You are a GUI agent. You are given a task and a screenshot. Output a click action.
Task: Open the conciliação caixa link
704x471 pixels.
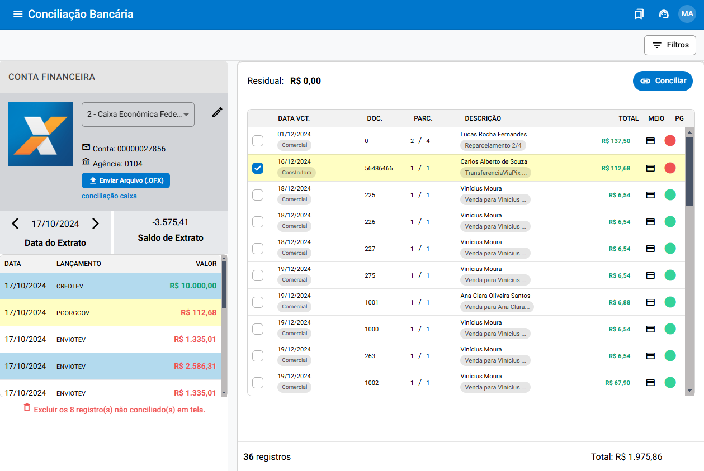[x=109, y=196]
